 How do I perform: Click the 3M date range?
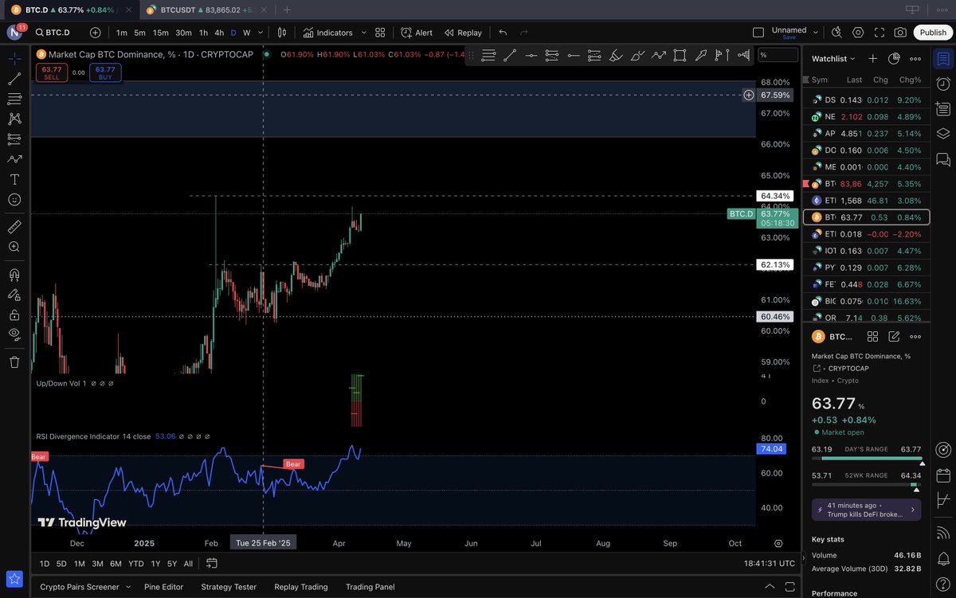(x=97, y=564)
